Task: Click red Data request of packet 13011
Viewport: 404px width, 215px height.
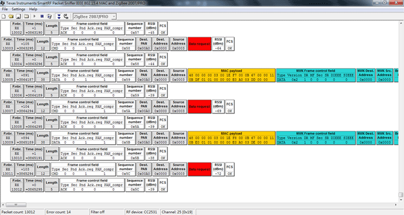Action: [x=200, y=169]
